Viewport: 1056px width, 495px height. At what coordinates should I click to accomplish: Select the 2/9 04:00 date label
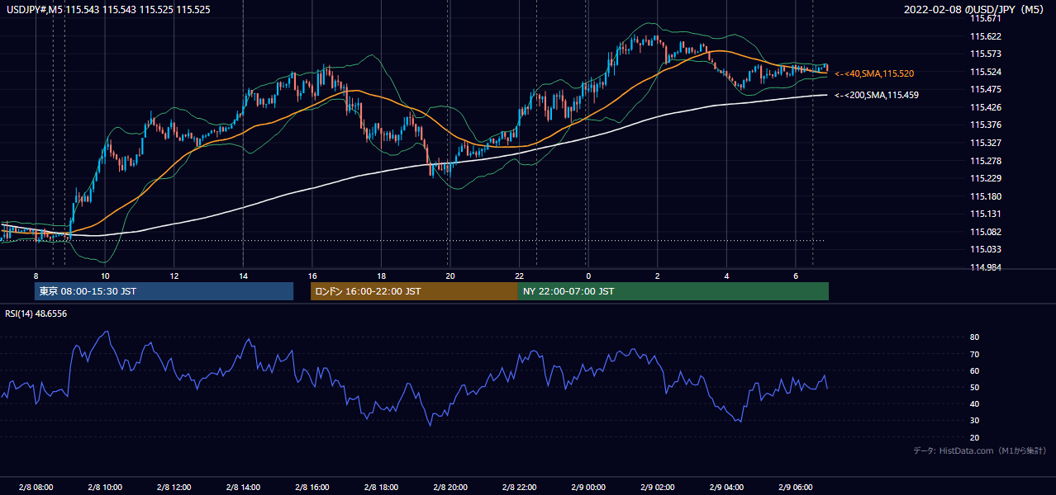click(725, 487)
